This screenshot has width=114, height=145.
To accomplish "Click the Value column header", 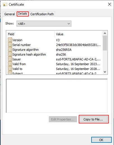I will [x=78, y=34].
